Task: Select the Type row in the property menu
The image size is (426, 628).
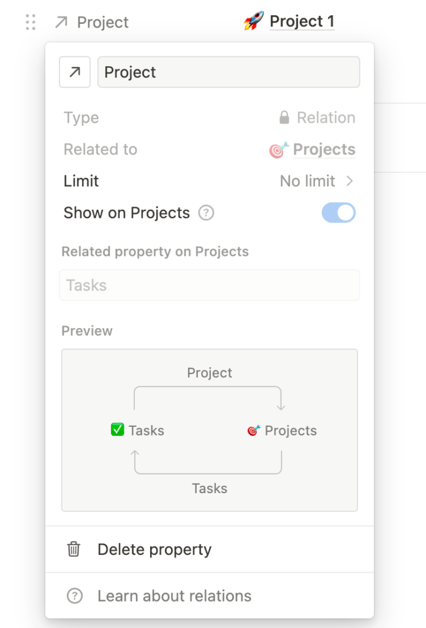Action: point(208,117)
